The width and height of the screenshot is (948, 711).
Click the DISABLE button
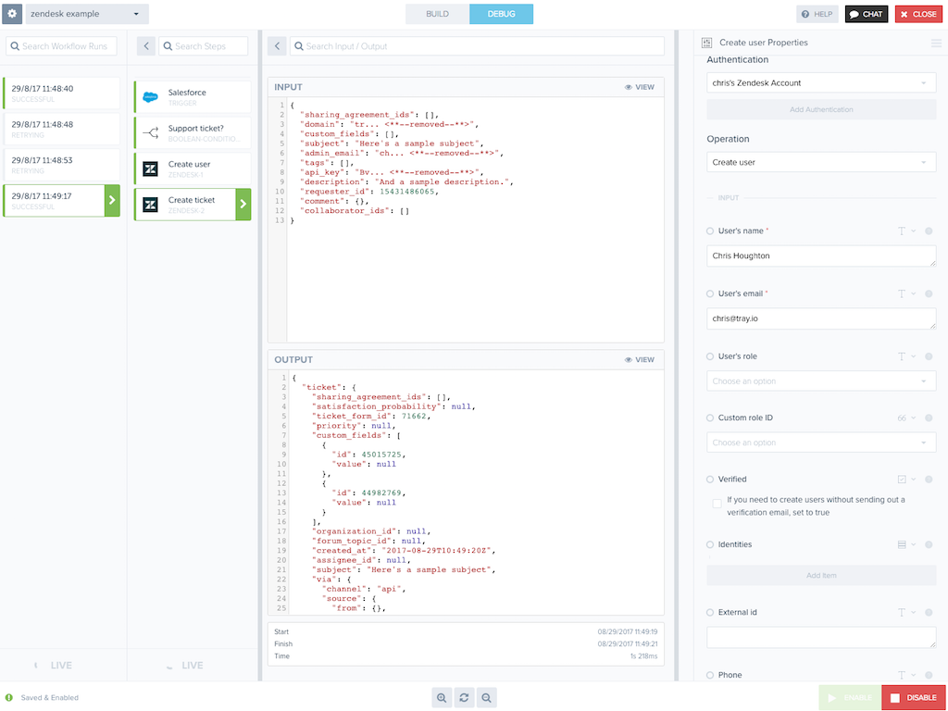pyautogui.click(x=913, y=697)
